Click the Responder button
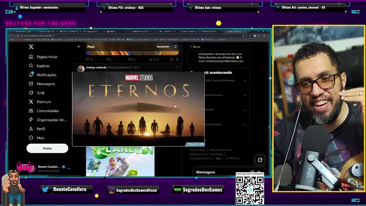366x206 pixels. pyautogui.click(x=163, y=47)
